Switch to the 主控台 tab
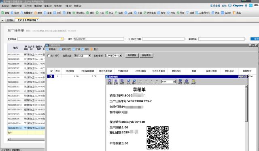 (x=10, y=20)
